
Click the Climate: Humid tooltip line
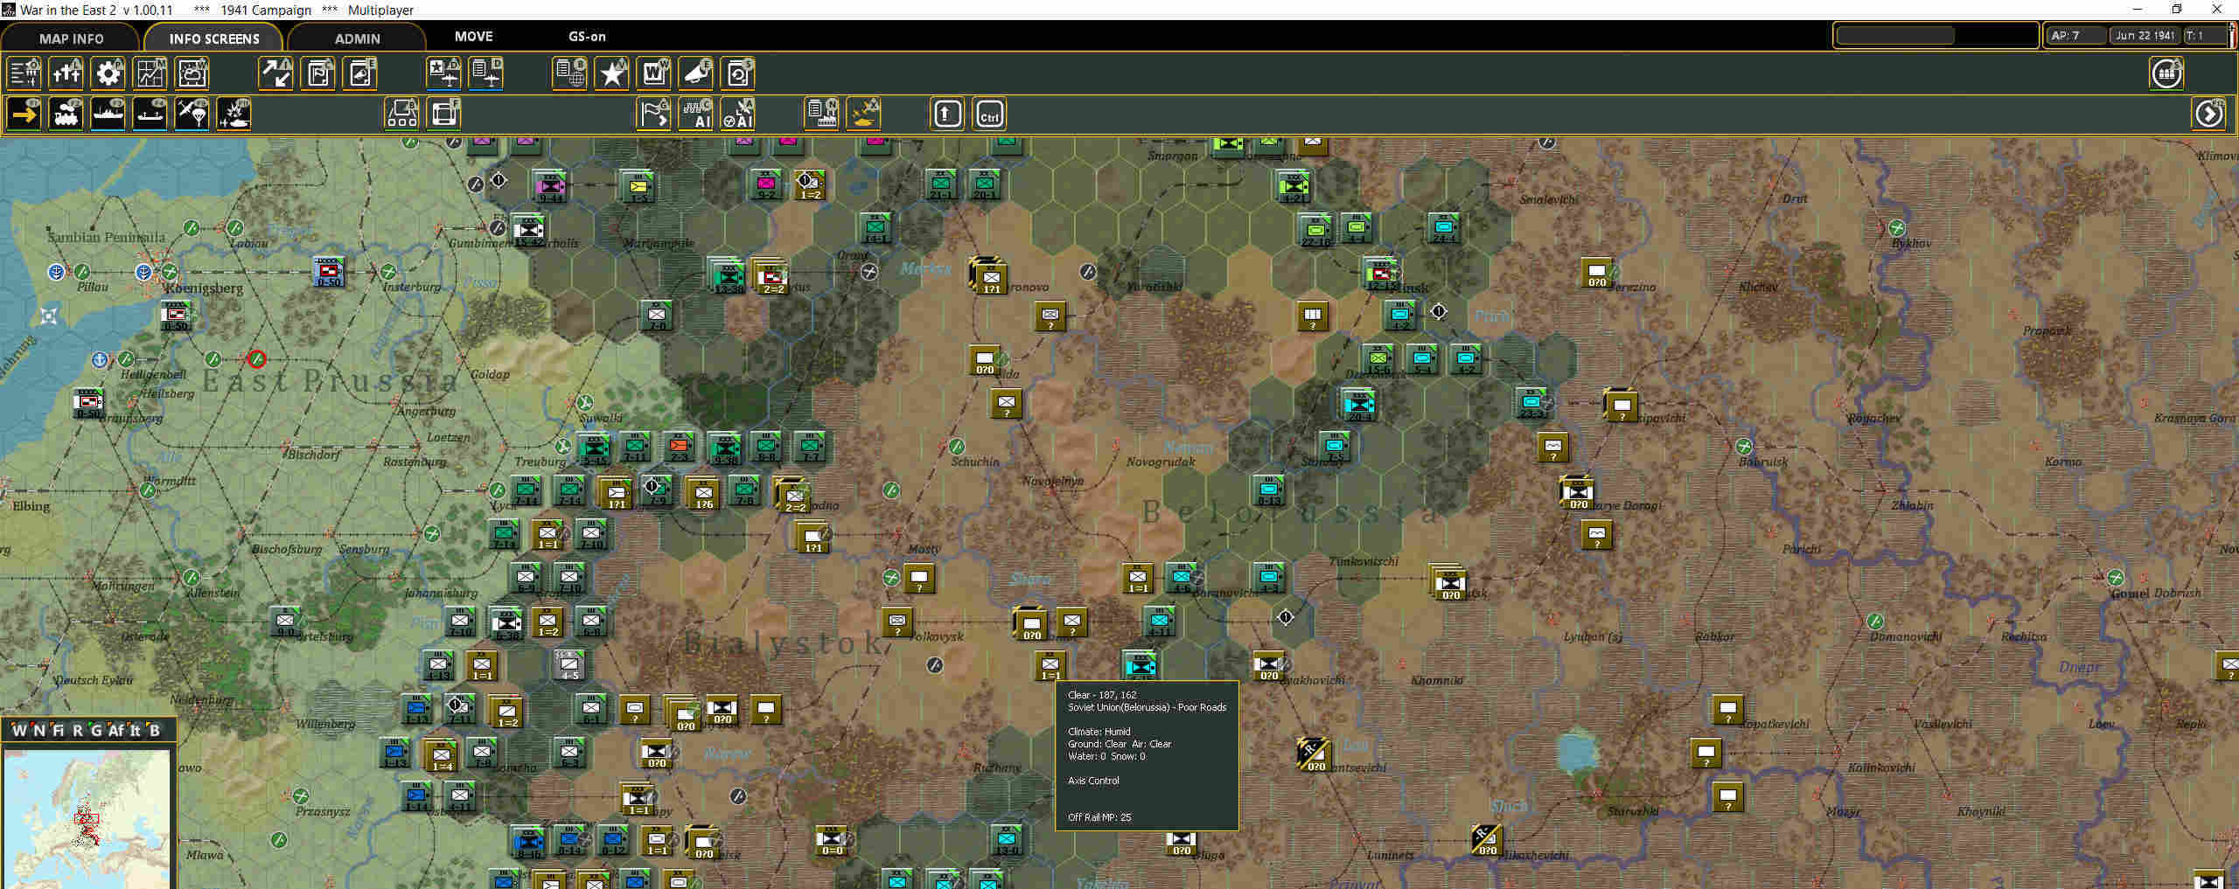1099,732
